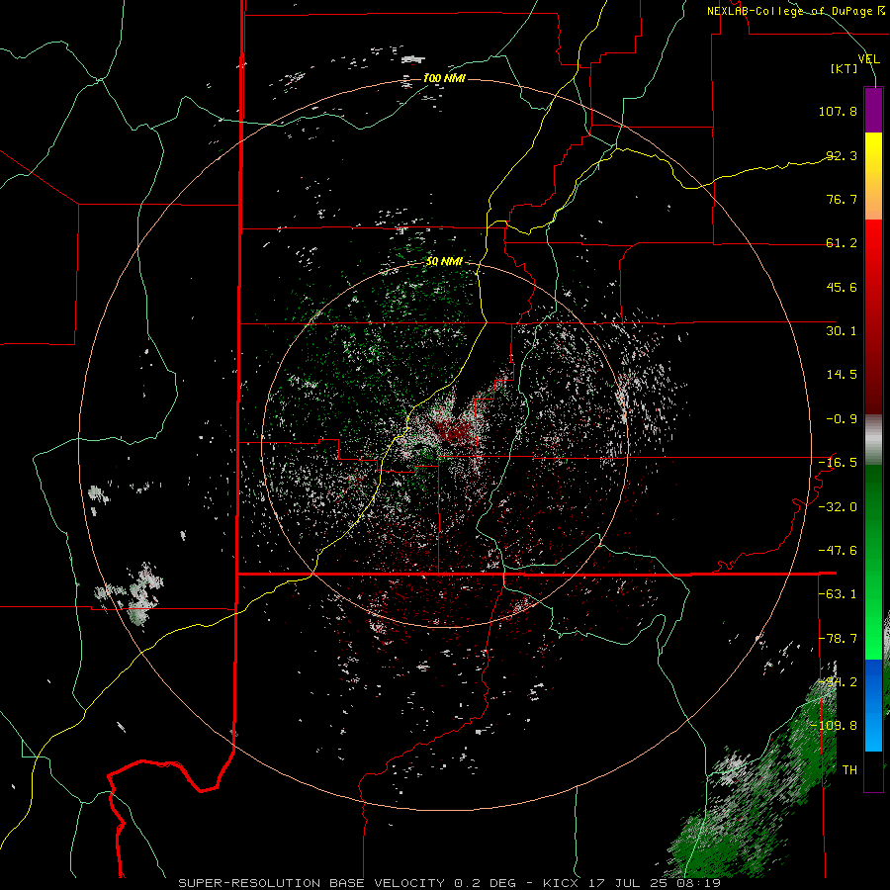Click the -32.0 velocity scale value
890x890 pixels.
click(x=838, y=507)
